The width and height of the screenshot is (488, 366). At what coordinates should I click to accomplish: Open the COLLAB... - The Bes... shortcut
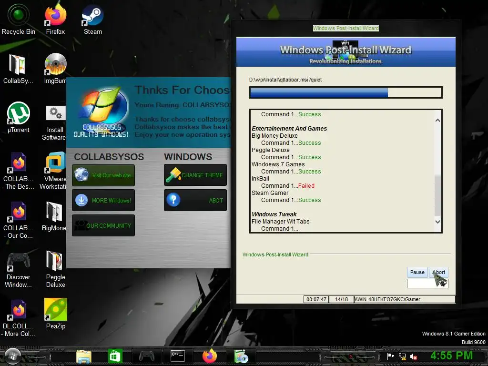click(19, 171)
